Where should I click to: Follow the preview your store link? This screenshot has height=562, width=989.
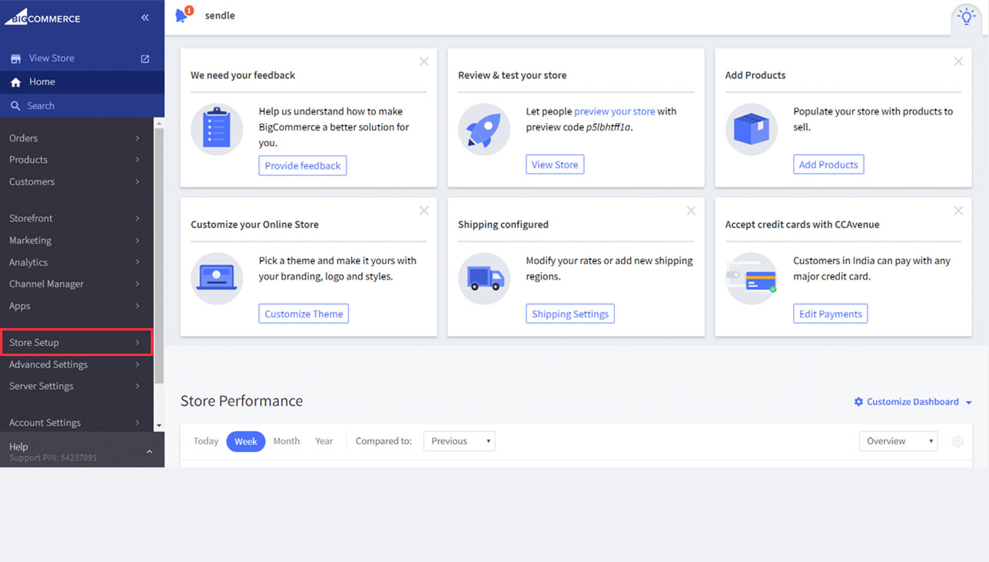pyautogui.click(x=614, y=111)
